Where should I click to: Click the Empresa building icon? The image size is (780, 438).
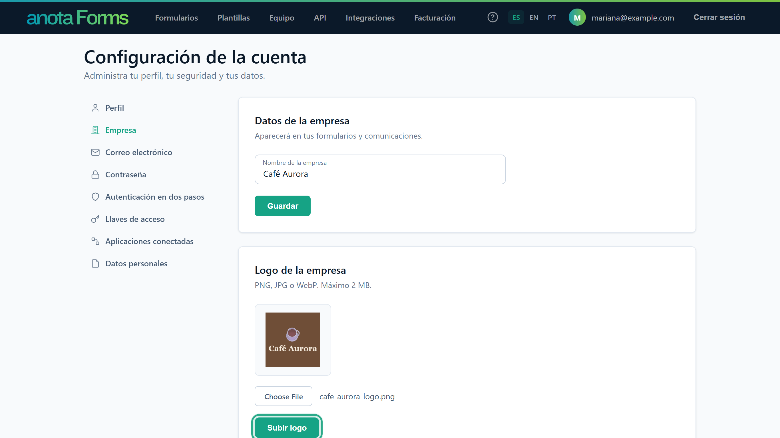click(95, 130)
